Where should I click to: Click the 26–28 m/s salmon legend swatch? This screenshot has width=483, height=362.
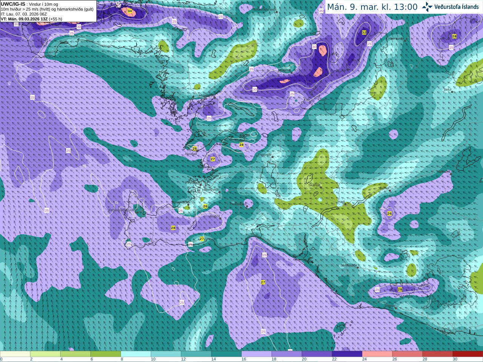pyautogui.click(x=408, y=354)
